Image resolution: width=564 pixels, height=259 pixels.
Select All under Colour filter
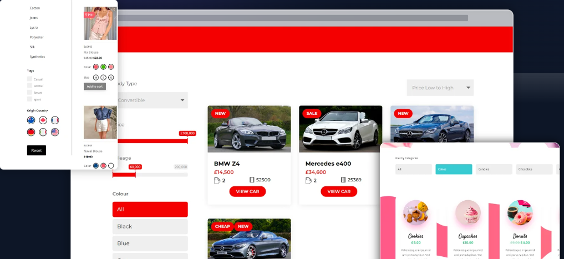(x=150, y=209)
